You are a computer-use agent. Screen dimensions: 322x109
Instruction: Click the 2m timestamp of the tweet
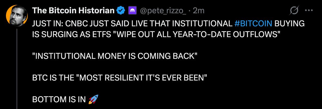[x=199, y=11]
